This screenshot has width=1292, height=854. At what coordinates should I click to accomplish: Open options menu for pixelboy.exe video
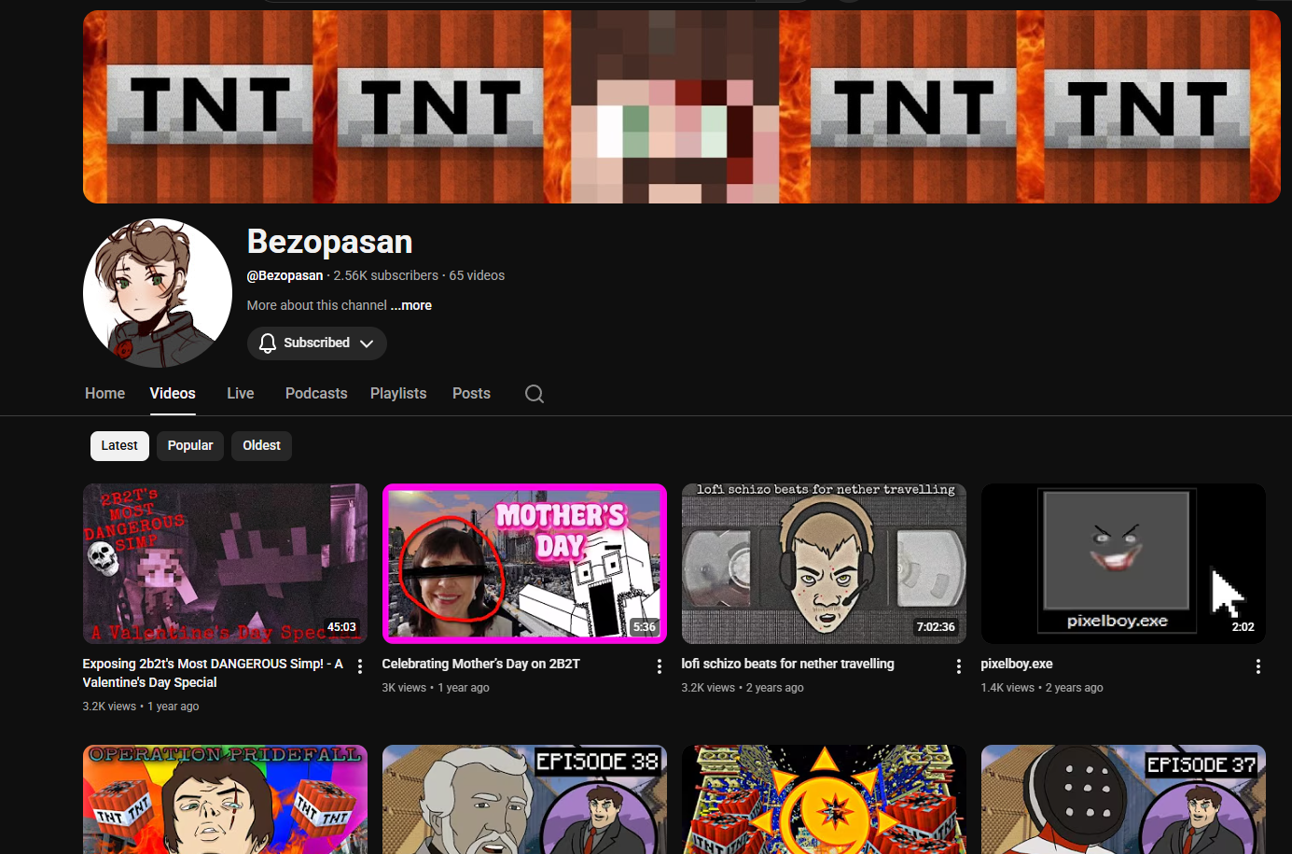[x=1258, y=666]
